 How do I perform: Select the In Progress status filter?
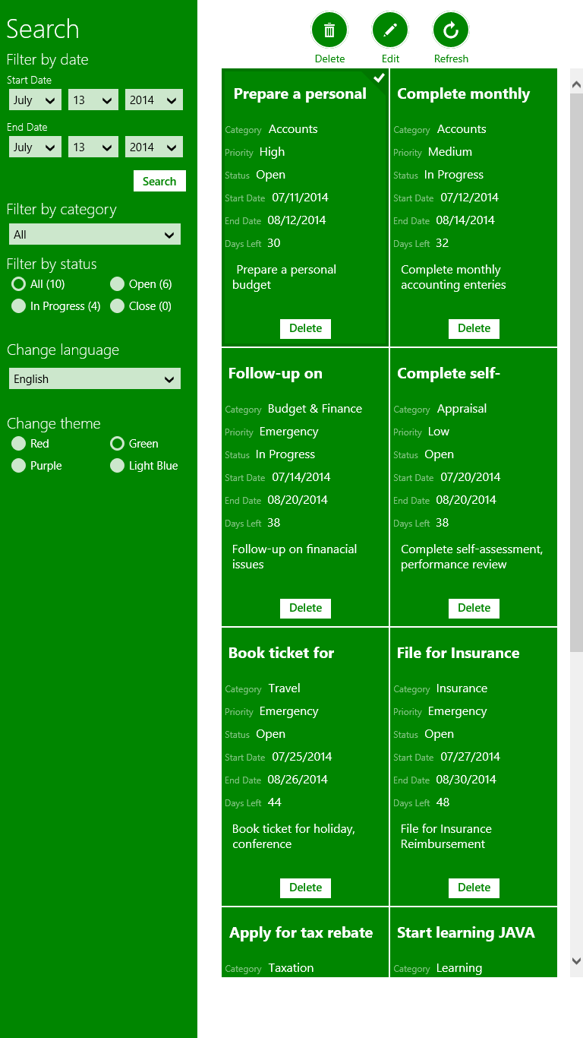(18, 306)
